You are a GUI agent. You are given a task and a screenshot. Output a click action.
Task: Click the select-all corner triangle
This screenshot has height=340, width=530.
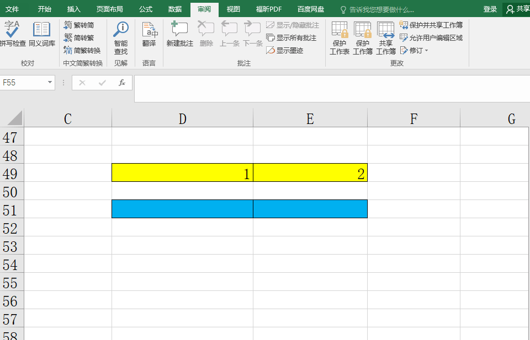[x=15, y=118]
